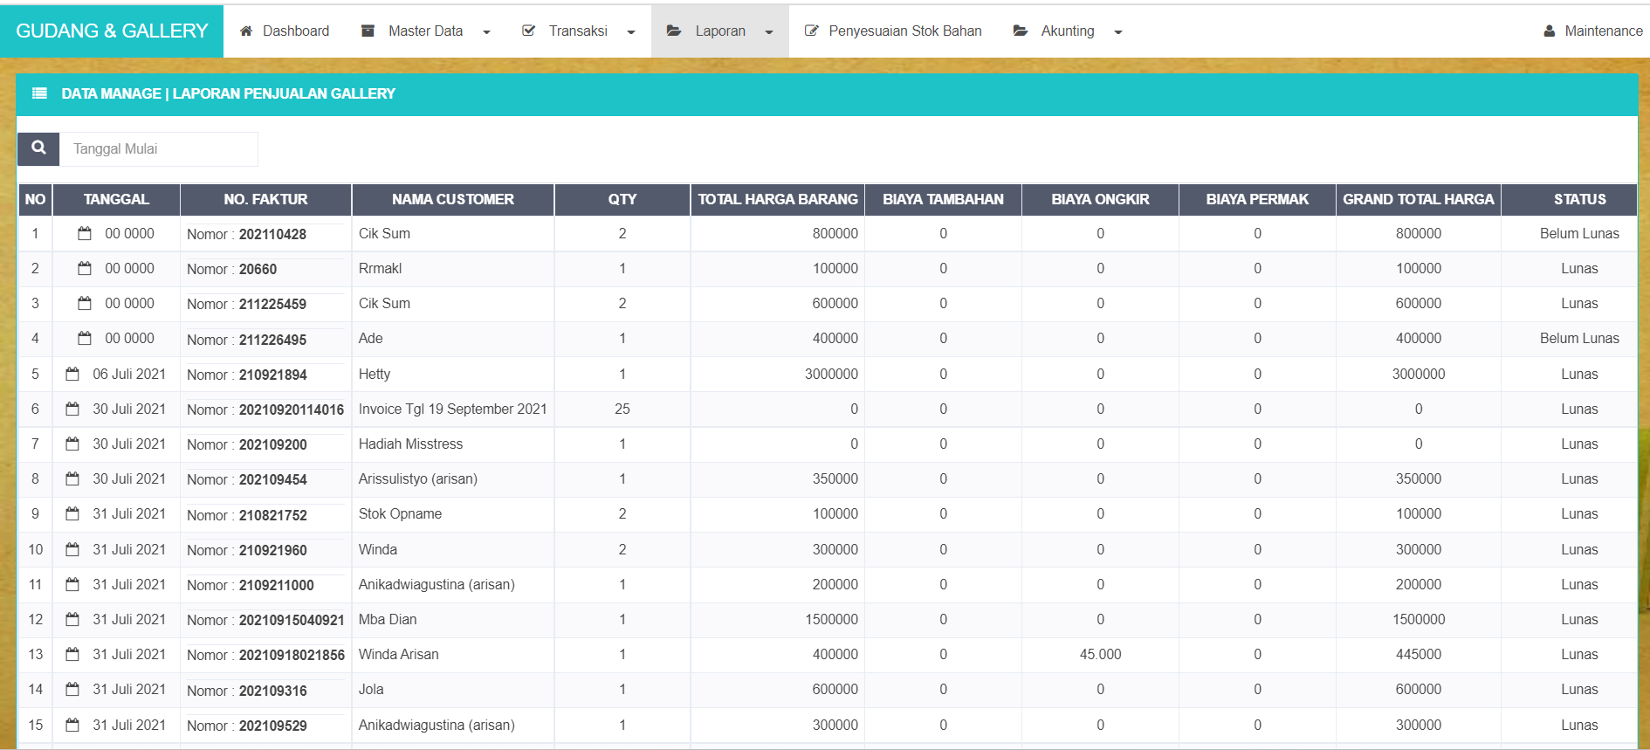Click the search magnifier icon button
Screen dimensions: 1650x750
[x=38, y=148]
